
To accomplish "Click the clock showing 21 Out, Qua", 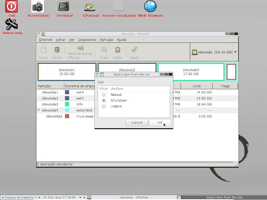I will click(59, 197).
